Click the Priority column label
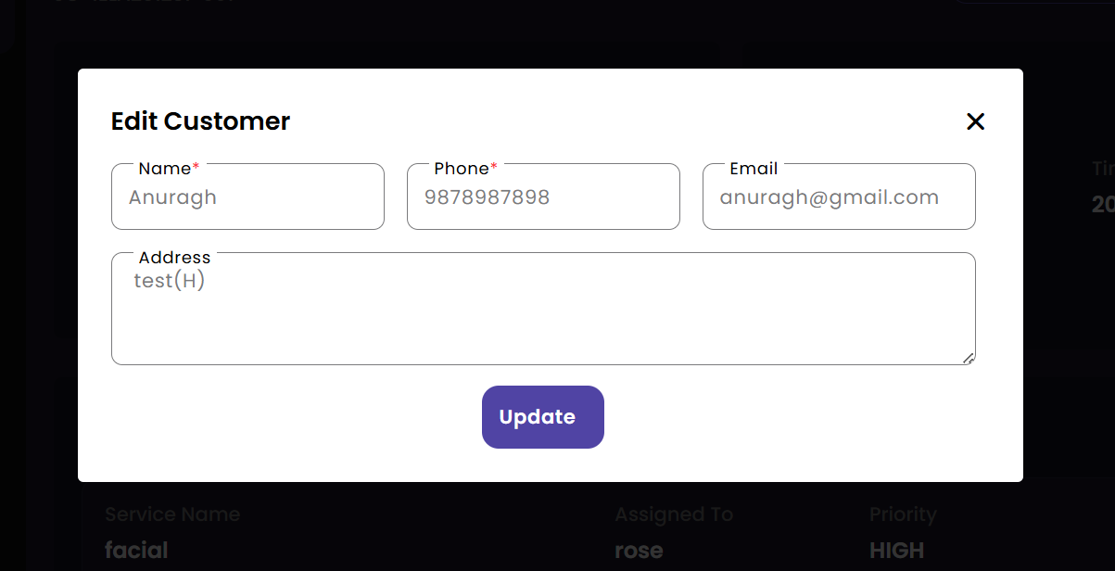1115x571 pixels. pos(903,514)
